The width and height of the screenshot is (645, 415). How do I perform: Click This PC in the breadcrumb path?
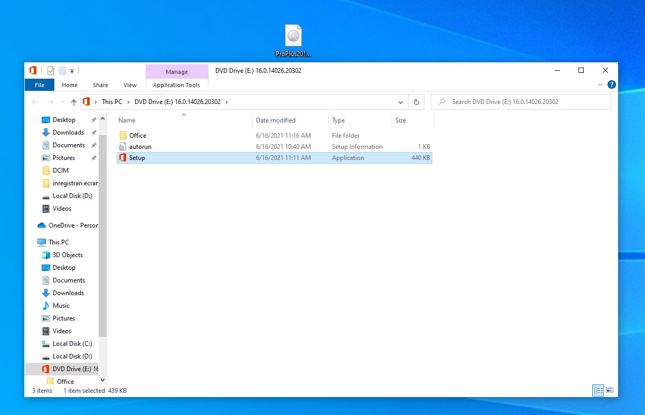(x=111, y=102)
